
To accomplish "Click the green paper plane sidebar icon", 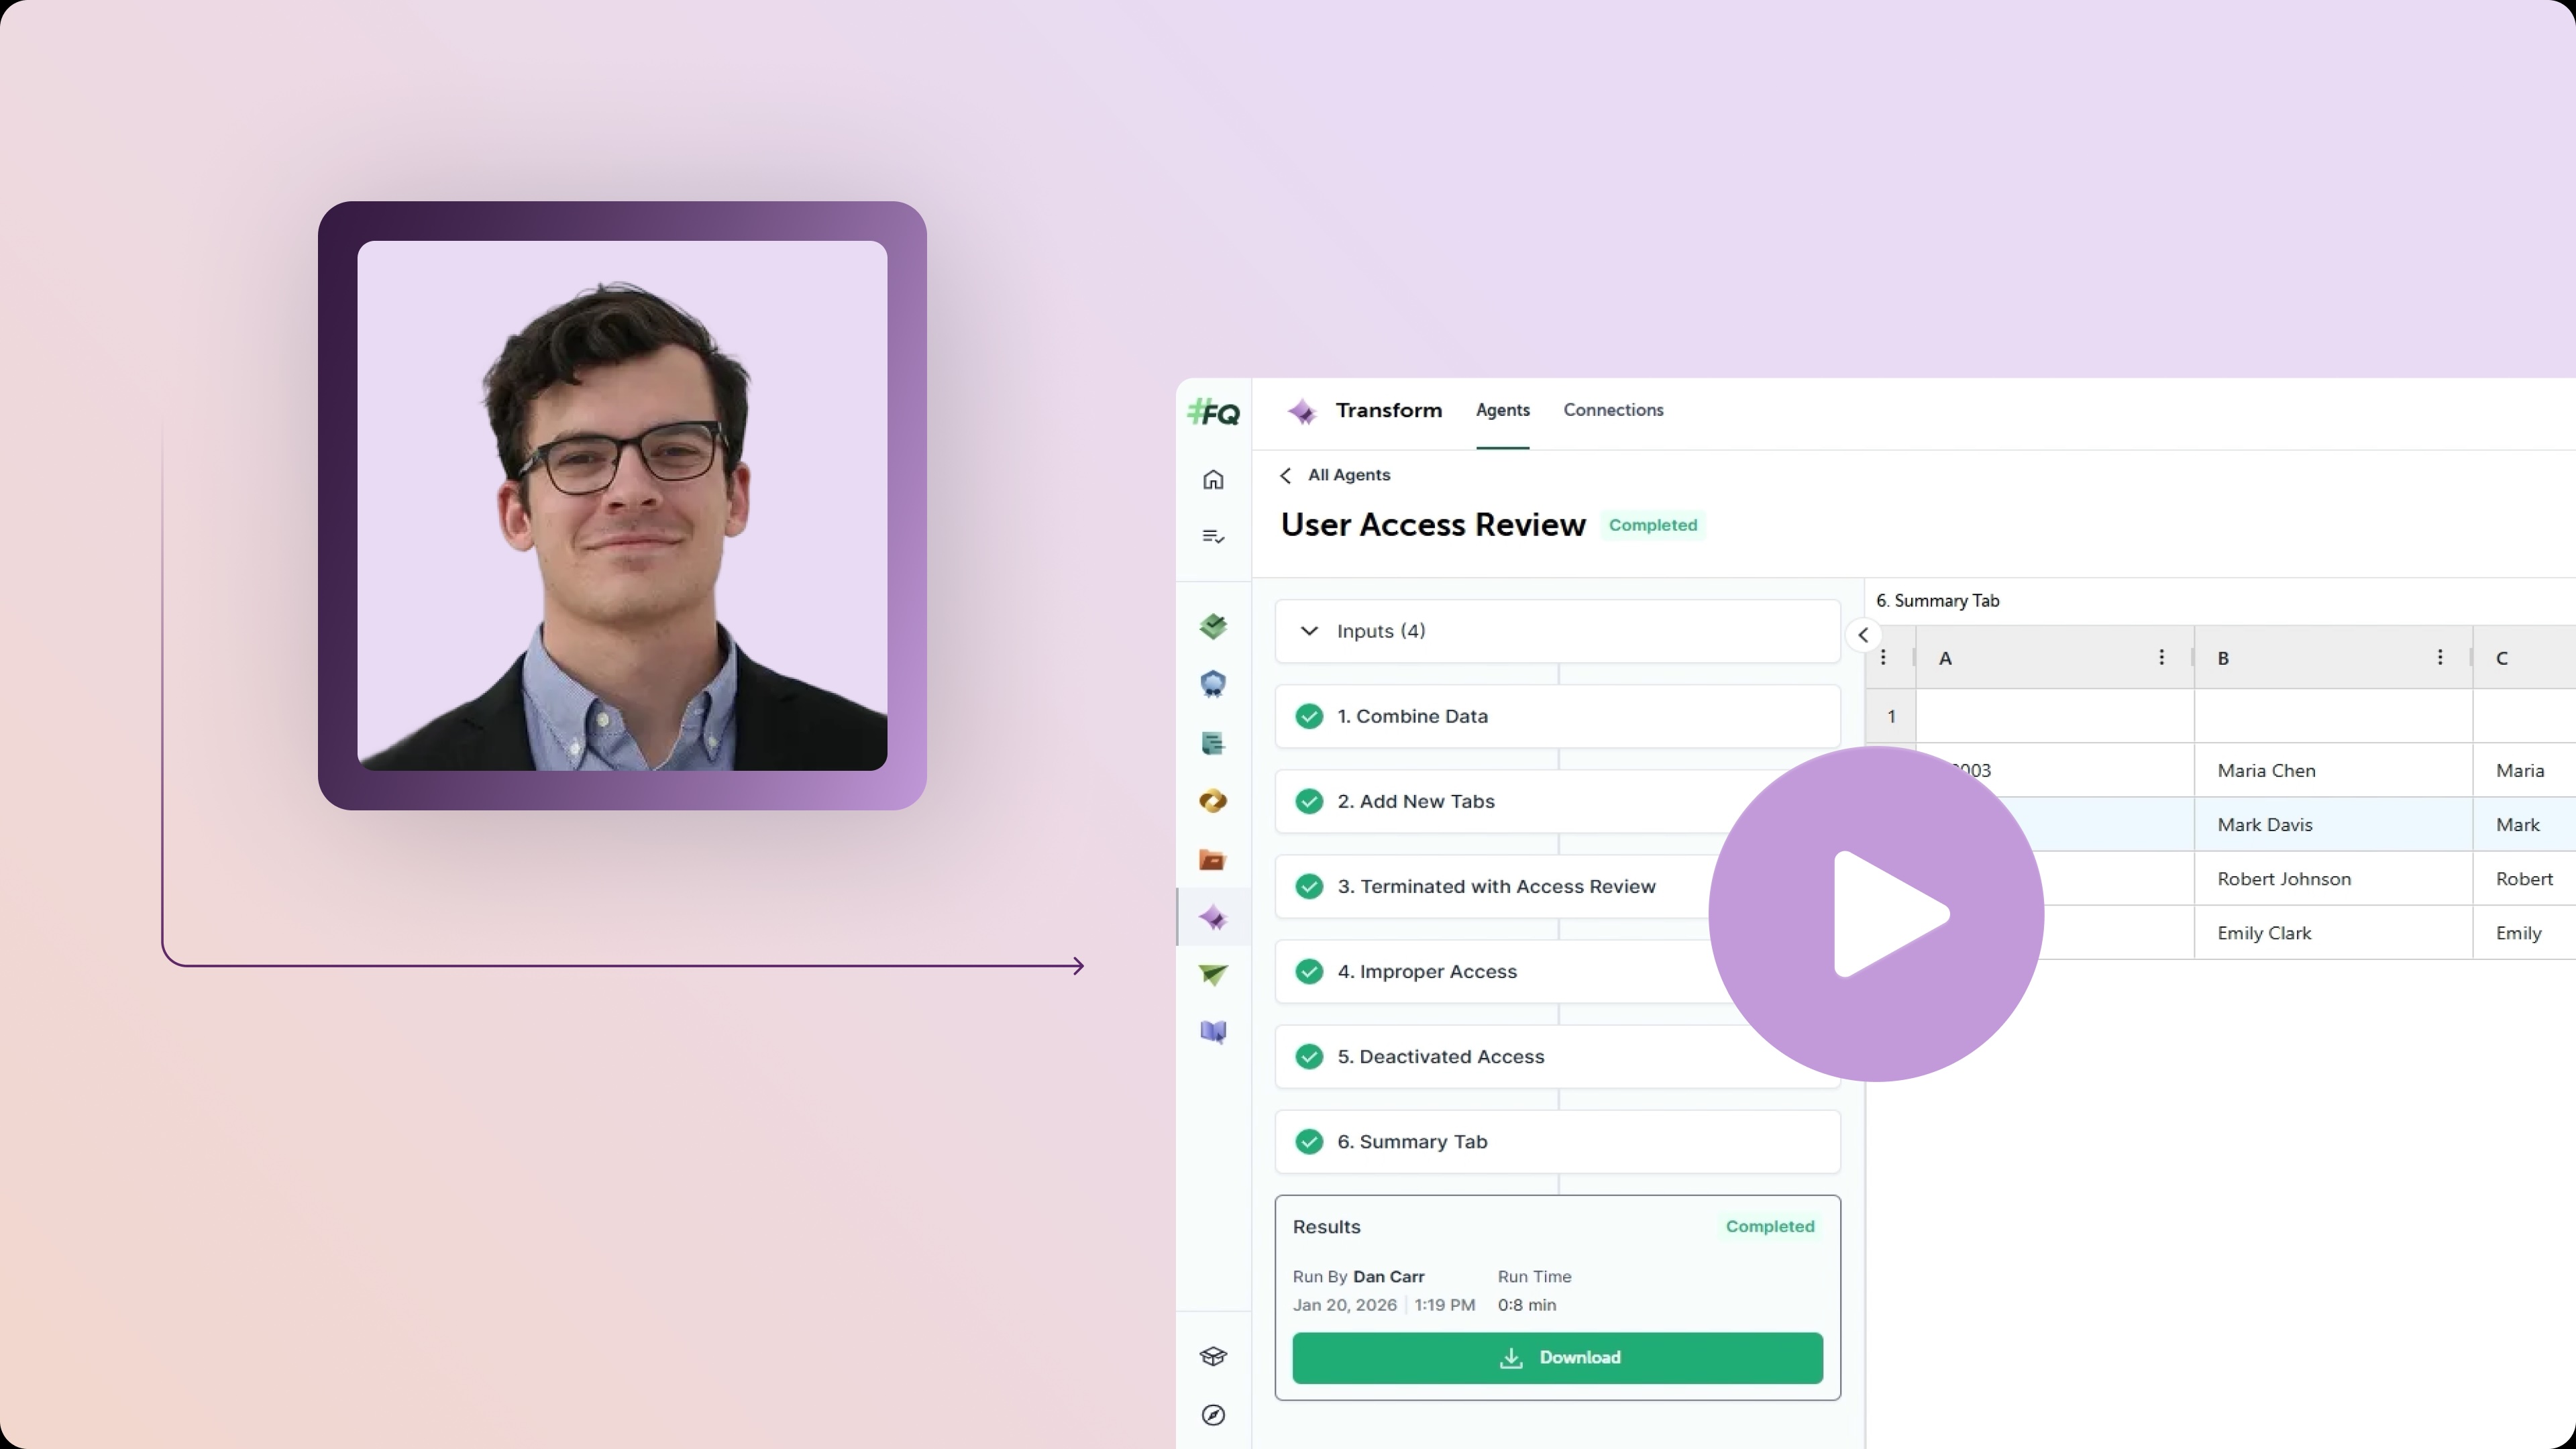I will click(x=1213, y=975).
